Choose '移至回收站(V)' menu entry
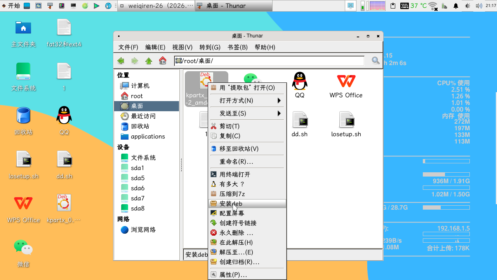The width and height of the screenshot is (497, 280). pyautogui.click(x=247, y=149)
